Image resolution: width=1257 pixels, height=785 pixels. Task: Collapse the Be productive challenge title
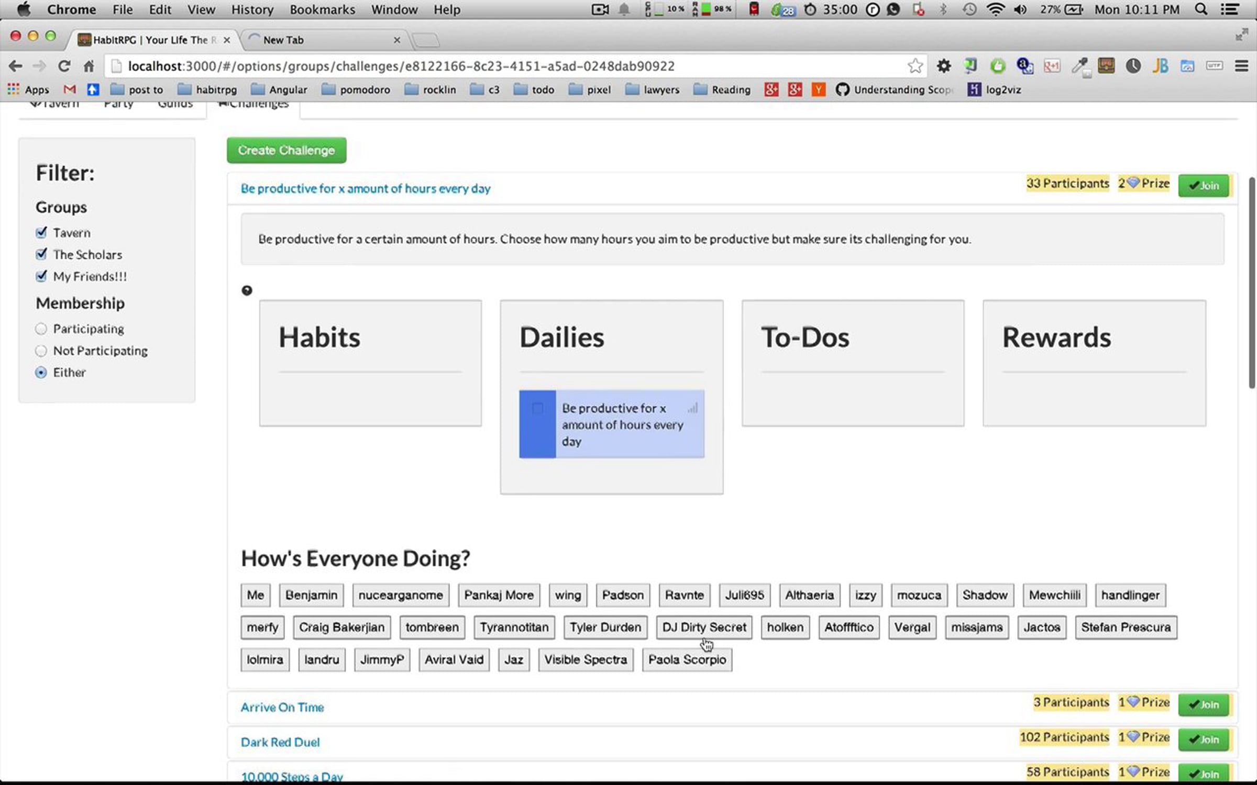(x=366, y=188)
